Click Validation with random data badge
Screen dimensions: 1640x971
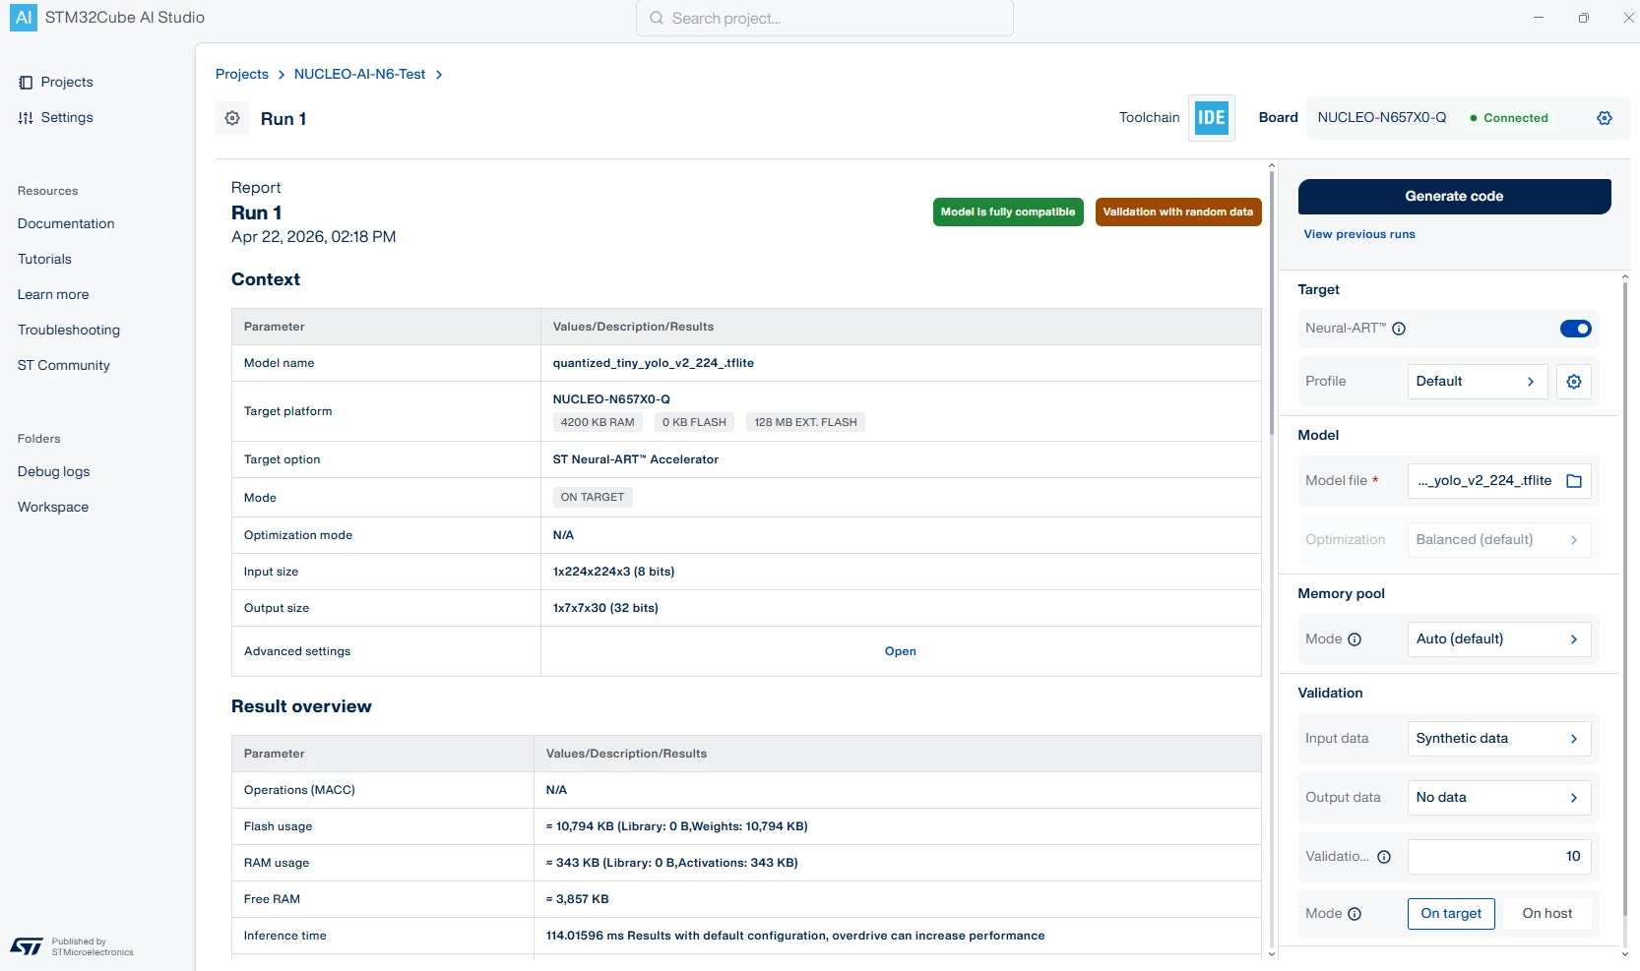click(1178, 212)
